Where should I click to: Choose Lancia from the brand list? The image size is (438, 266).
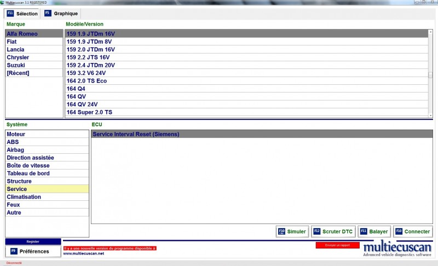click(15, 49)
